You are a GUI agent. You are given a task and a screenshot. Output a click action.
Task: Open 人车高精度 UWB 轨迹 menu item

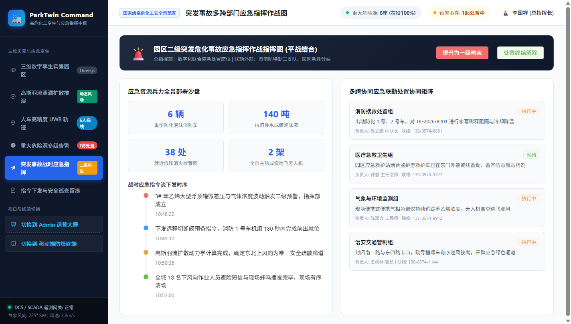pos(54,123)
